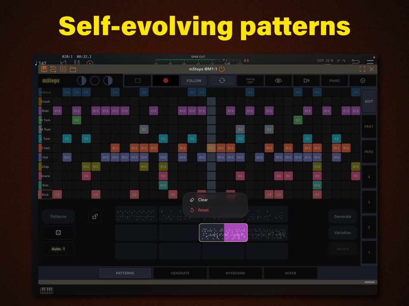
Task: Select the right half-filled circle button
Action: click(x=108, y=81)
